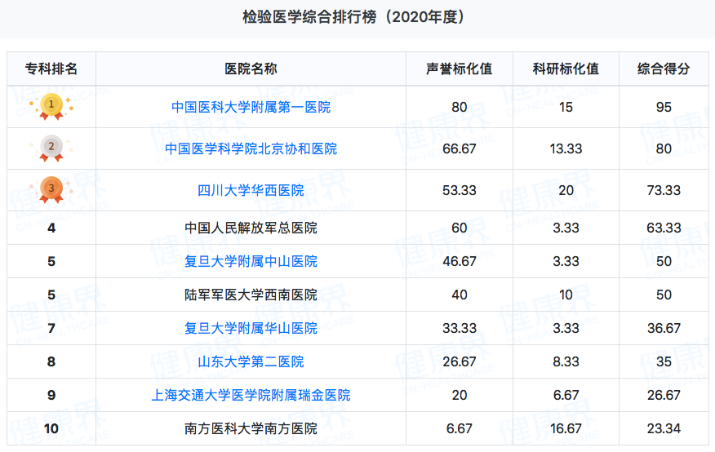This screenshot has width=715, height=452.
Task: Click the 声誉标化值 column header
Action: point(460,69)
